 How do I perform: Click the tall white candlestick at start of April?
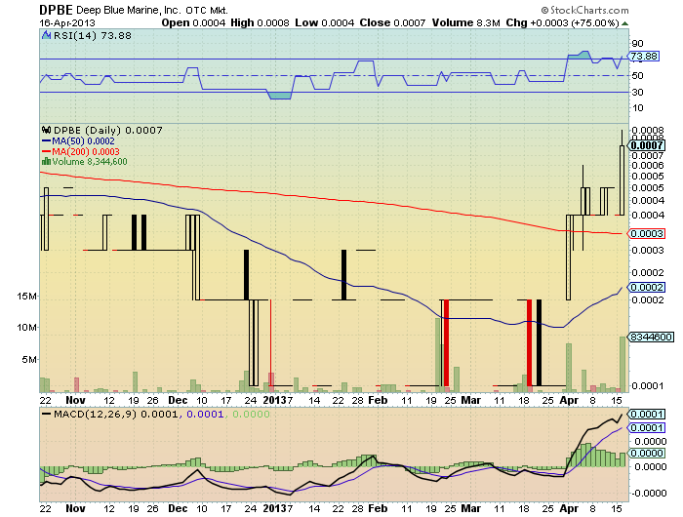(x=568, y=258)
